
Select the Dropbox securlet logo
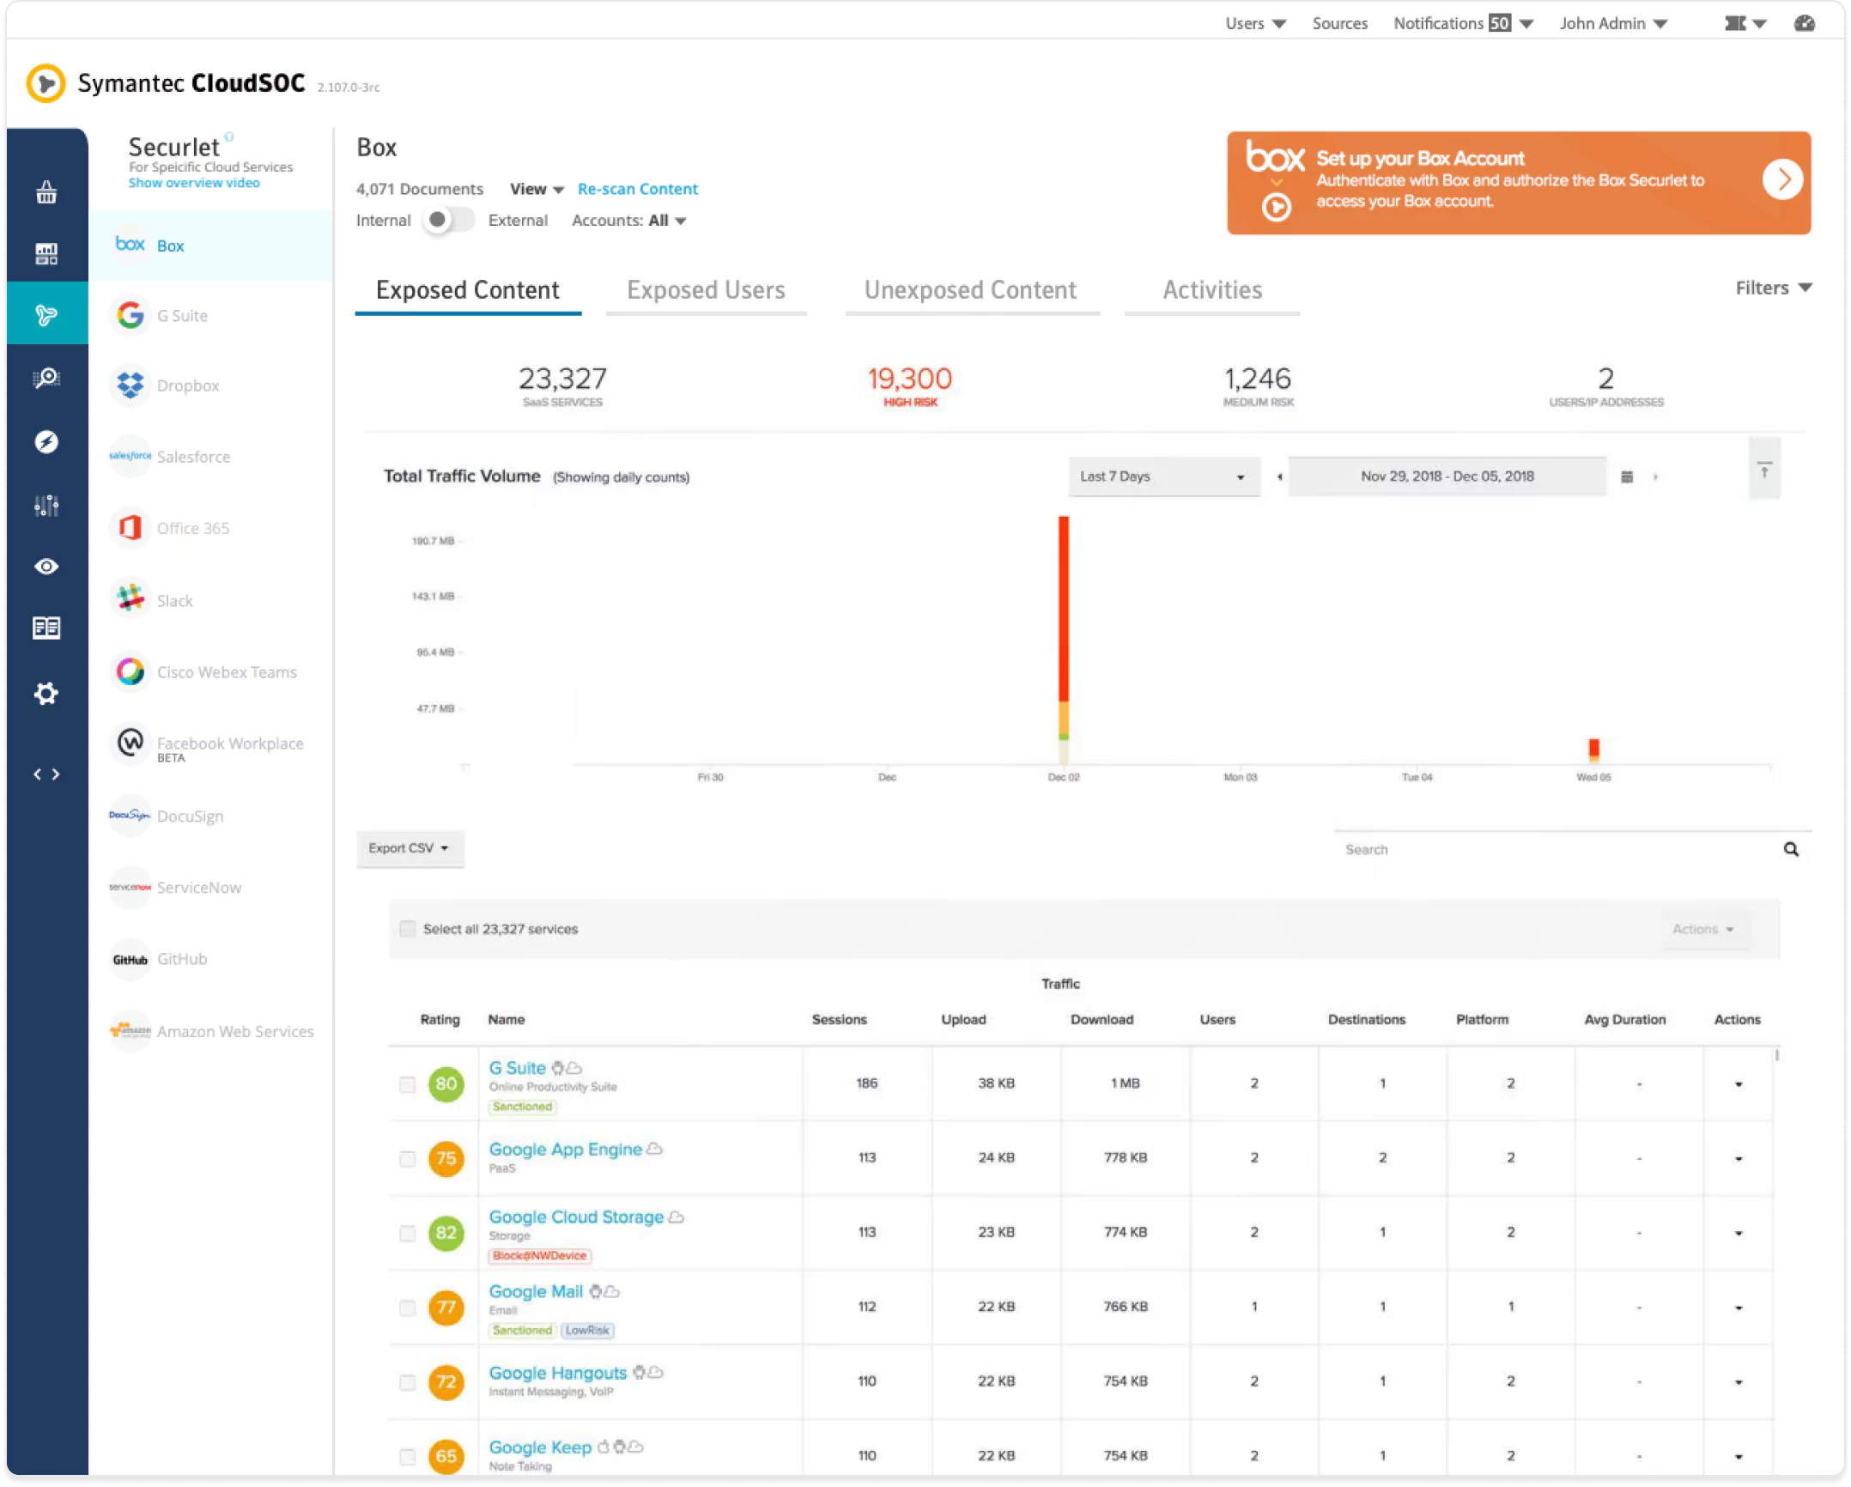[x=130, y=385]
